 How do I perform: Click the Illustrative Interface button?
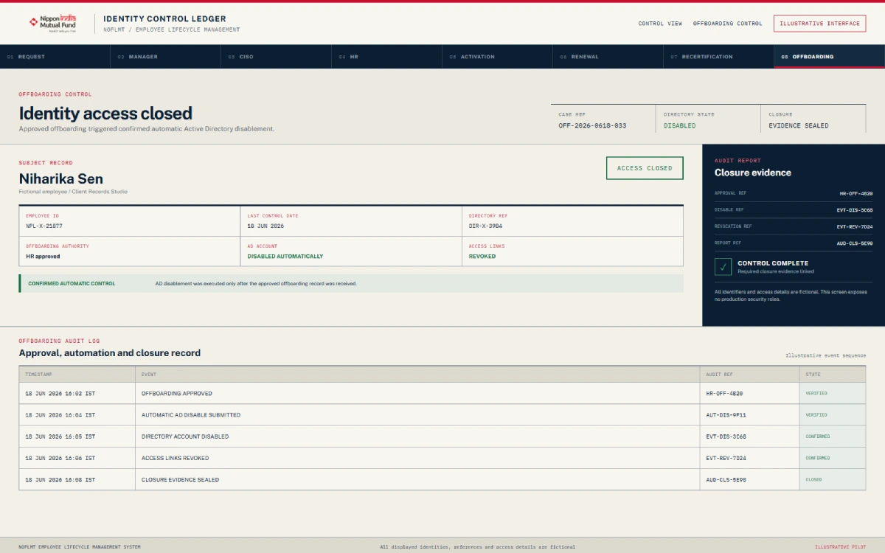[x=820, y=24]
